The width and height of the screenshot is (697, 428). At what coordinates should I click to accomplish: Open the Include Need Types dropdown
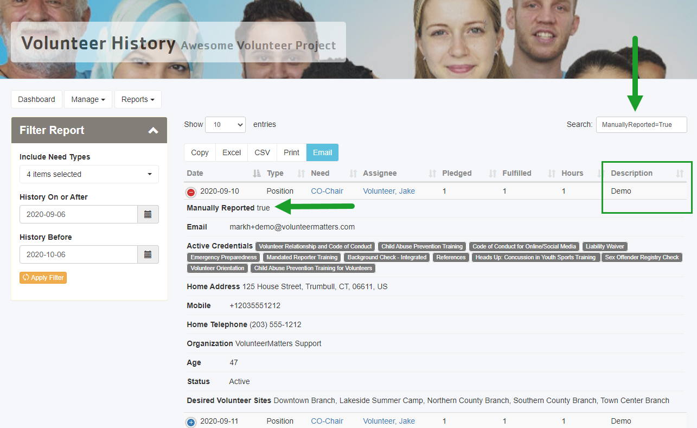point(89,174)
